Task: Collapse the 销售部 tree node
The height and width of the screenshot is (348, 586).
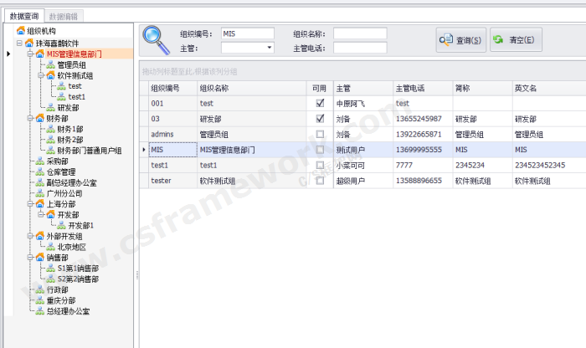Action: point(29,258)
